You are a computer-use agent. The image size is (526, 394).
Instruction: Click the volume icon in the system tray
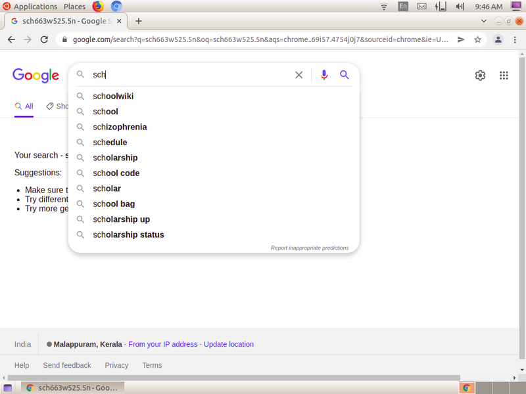coord(460,7)
